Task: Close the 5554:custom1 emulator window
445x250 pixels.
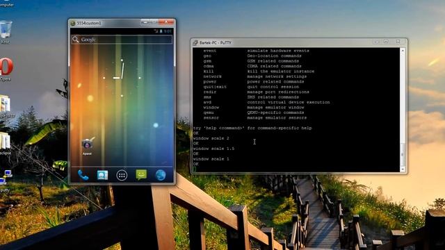Action: [166, 22]
